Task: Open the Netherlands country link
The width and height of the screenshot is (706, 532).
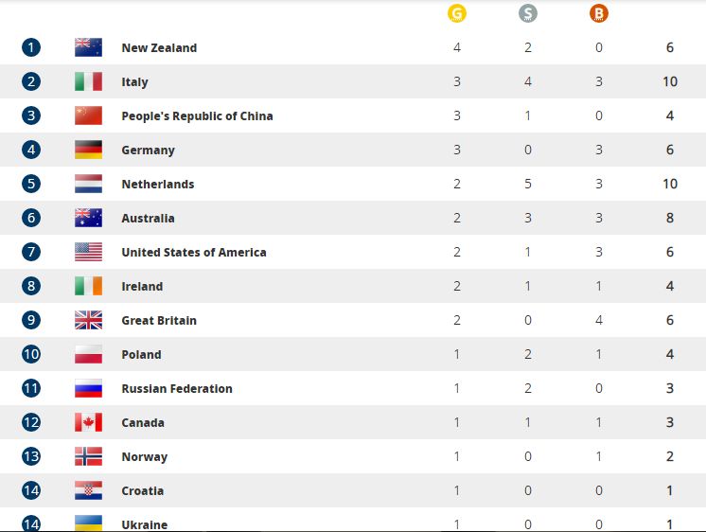Action: pyautogui.click(x=158, y=185)
